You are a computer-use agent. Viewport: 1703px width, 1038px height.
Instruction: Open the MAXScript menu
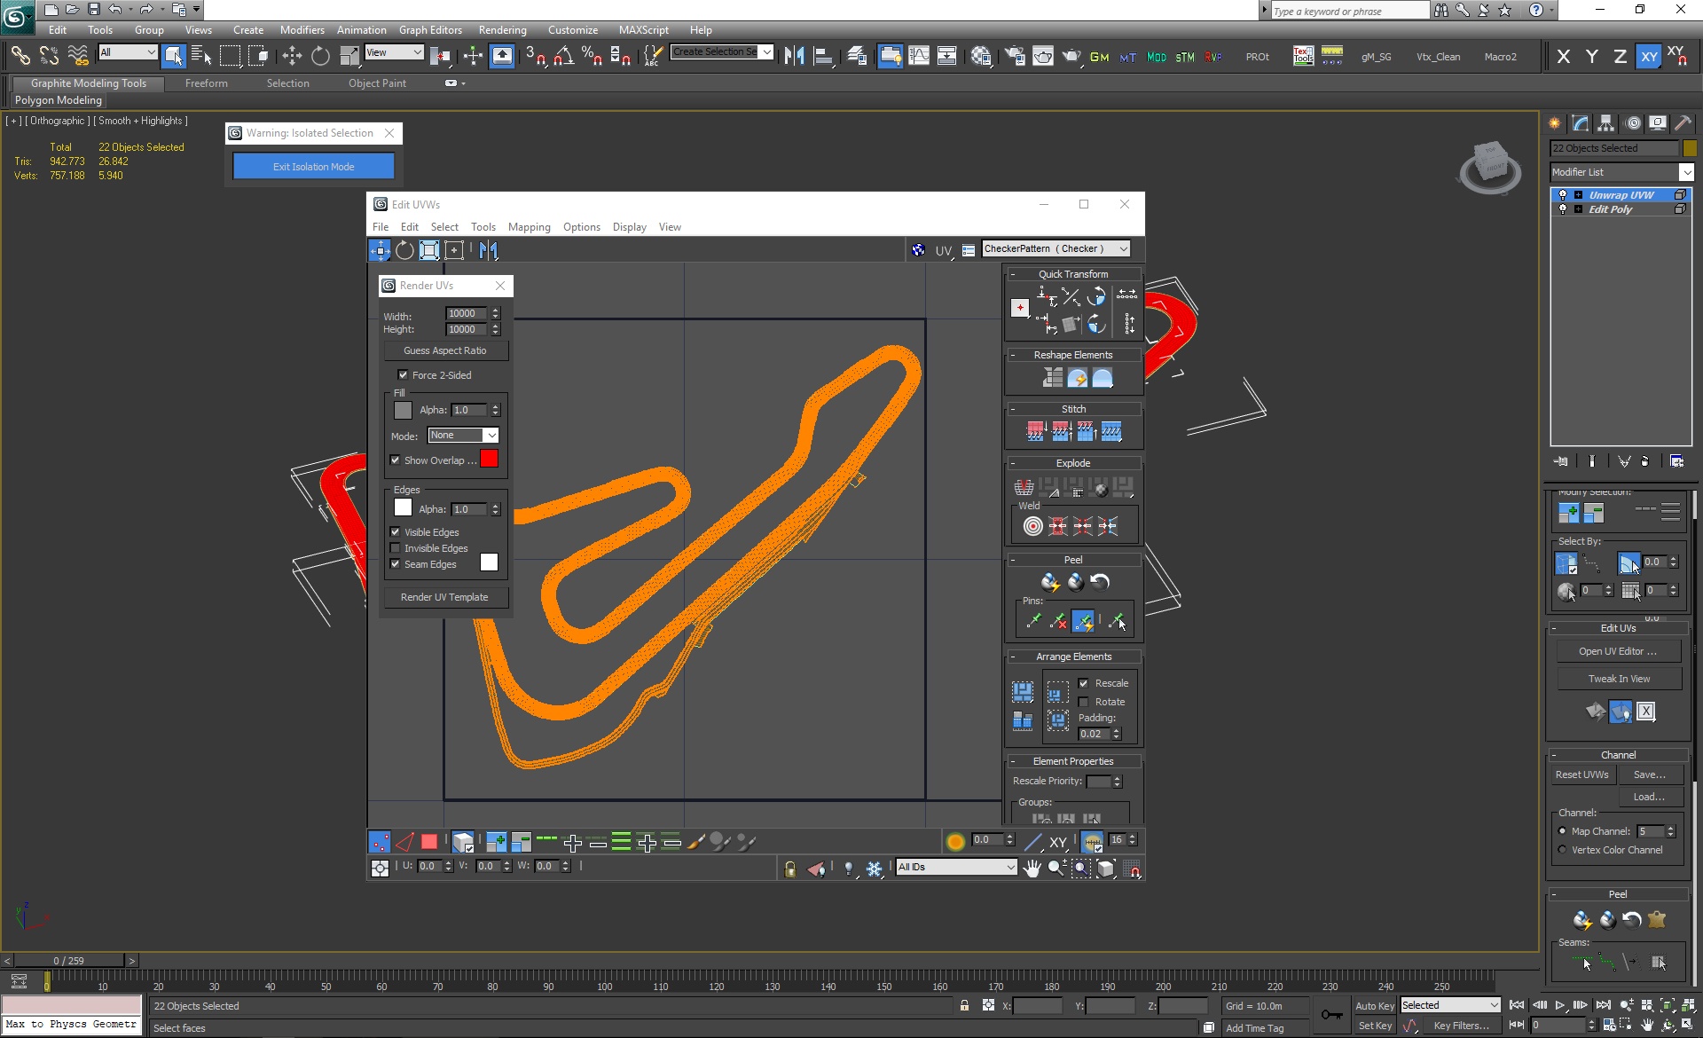[645, 30]
